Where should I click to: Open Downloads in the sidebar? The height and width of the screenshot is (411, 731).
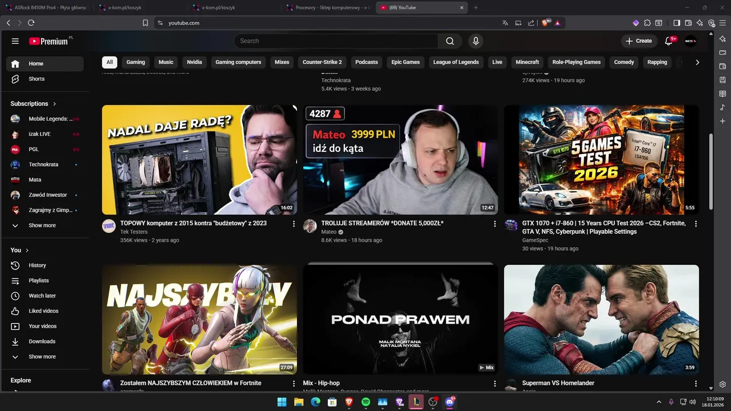[45, 341]
